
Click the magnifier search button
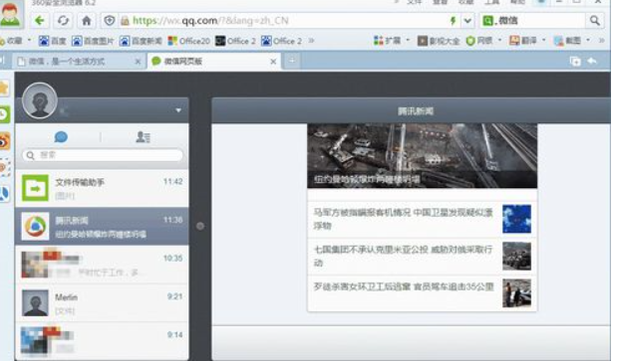pyautogui.click(x=594, y=21)
